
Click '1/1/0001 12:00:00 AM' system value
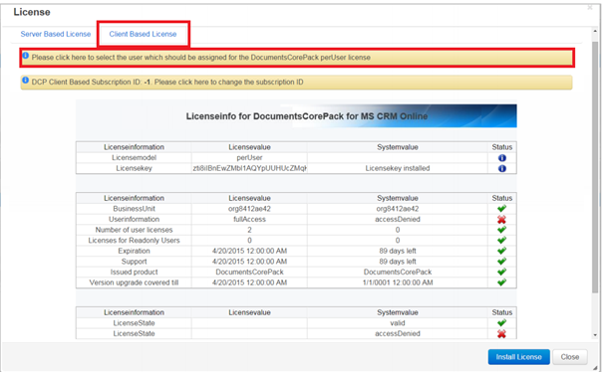[398, 282]
